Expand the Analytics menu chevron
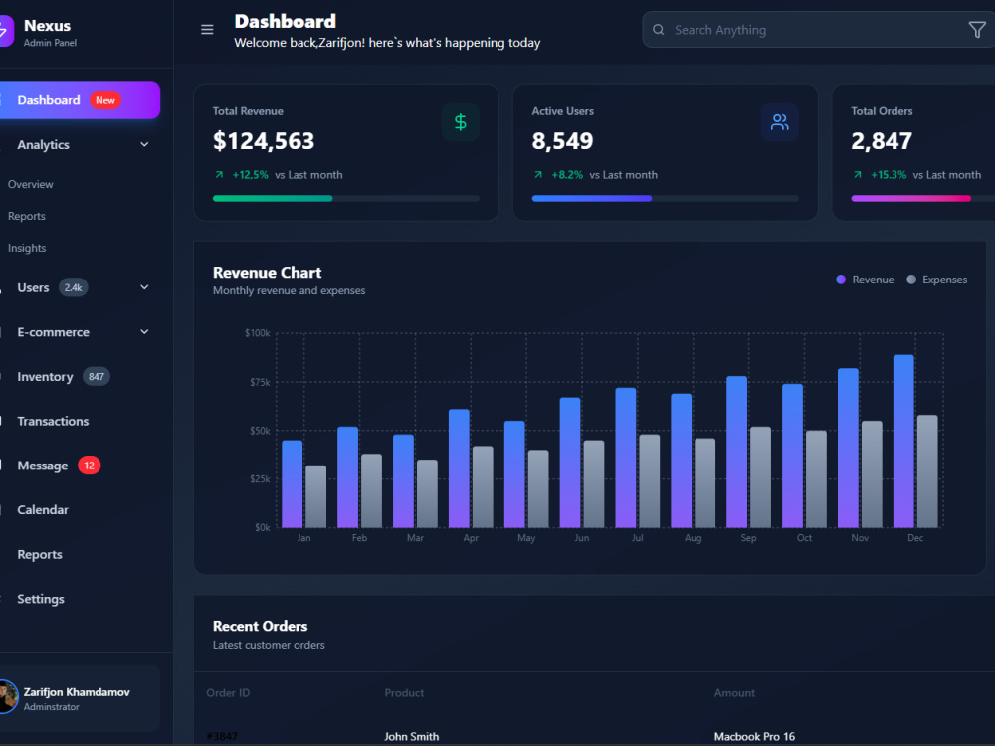 click(x=144, y=144)
